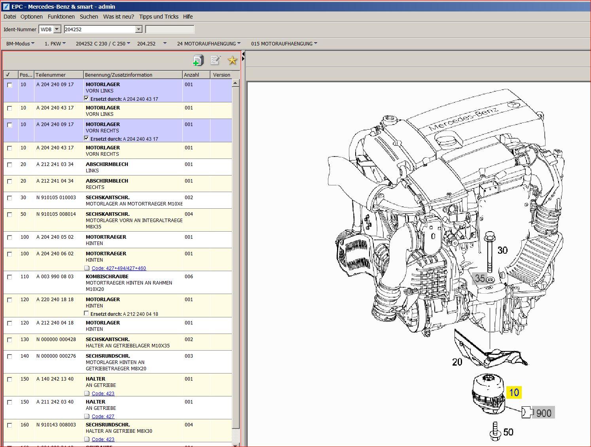
Task: Open the BM-Modus dropdown
Action: click(x=20, y=43)
